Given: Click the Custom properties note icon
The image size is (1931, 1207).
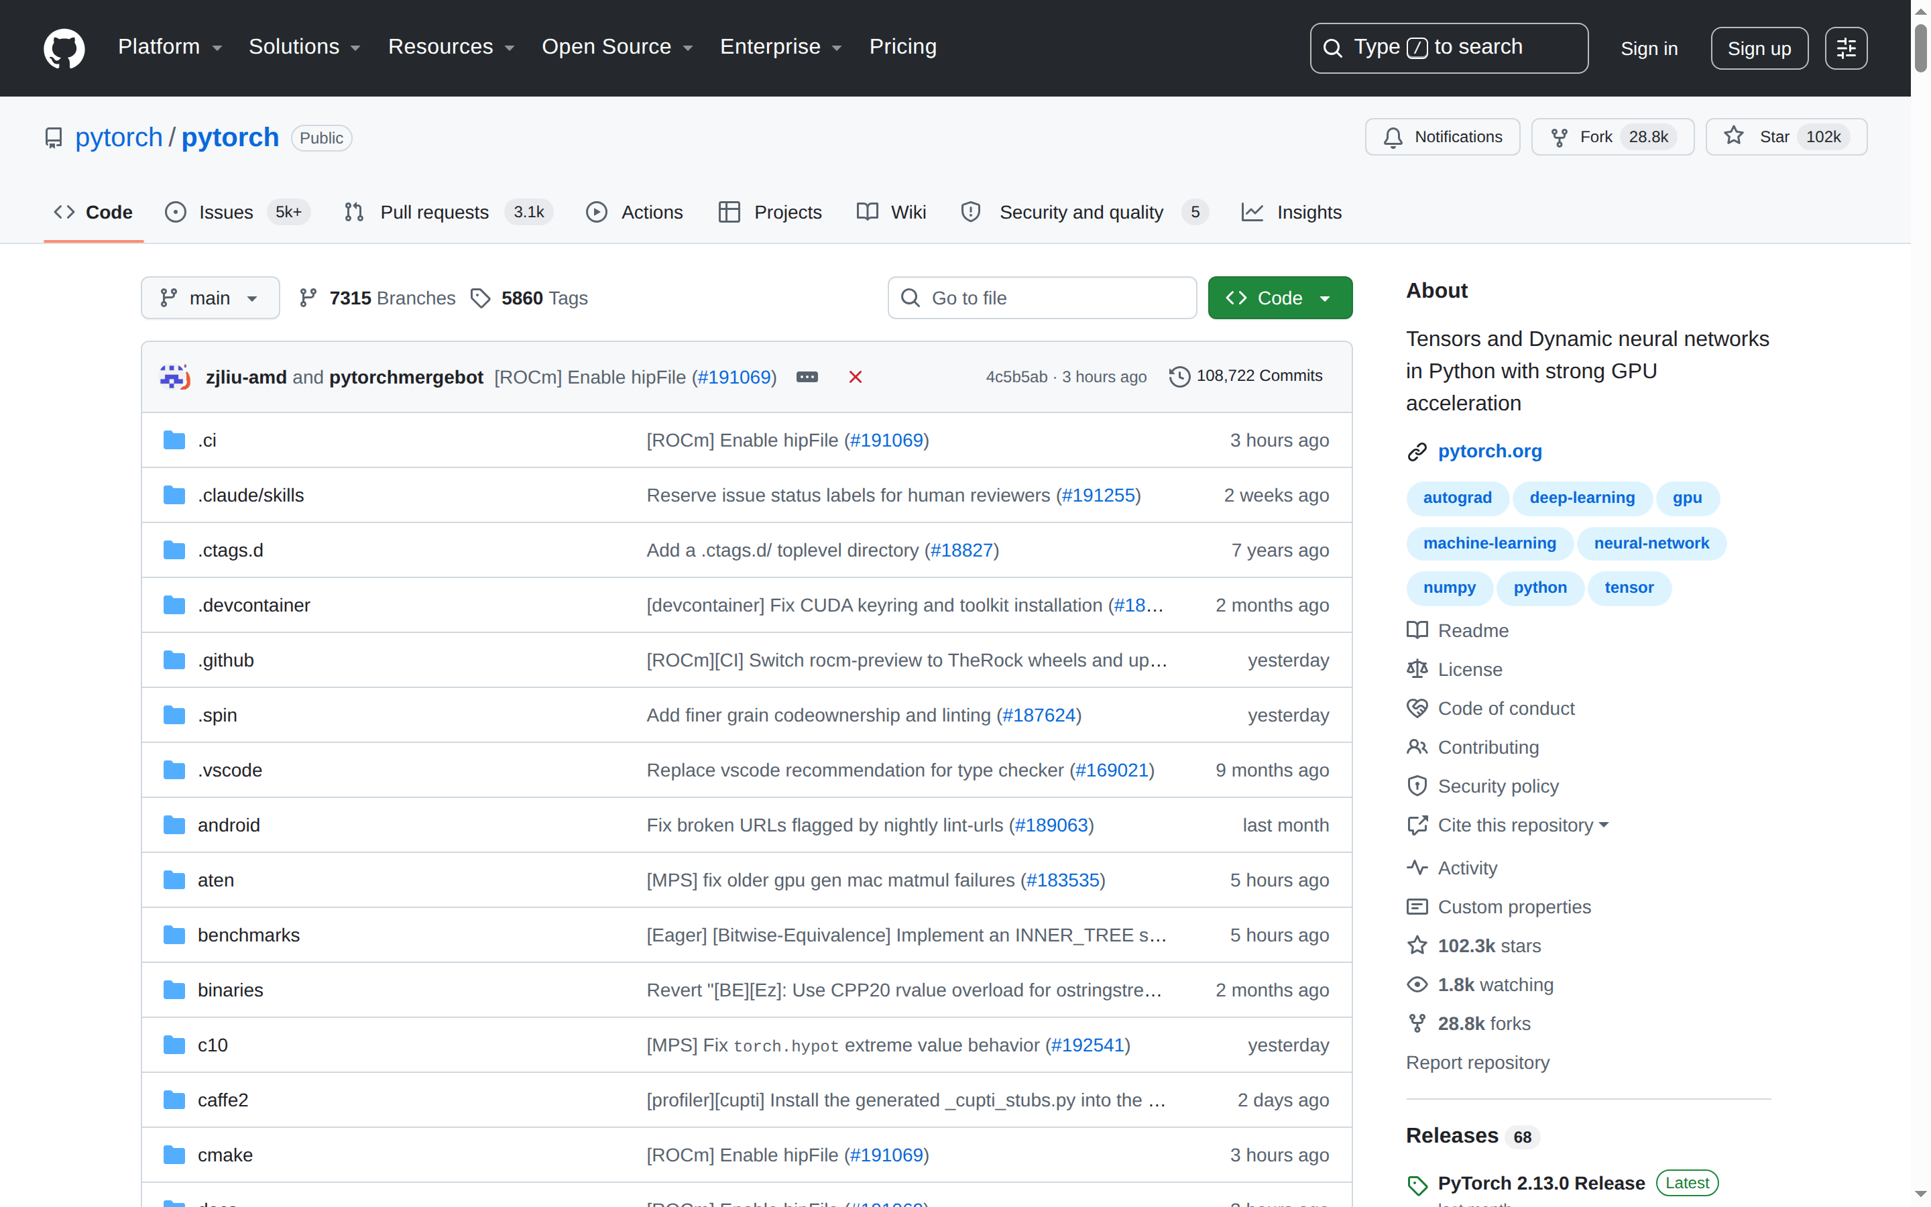Looking at the screenshot, I should click(1417, 907).
